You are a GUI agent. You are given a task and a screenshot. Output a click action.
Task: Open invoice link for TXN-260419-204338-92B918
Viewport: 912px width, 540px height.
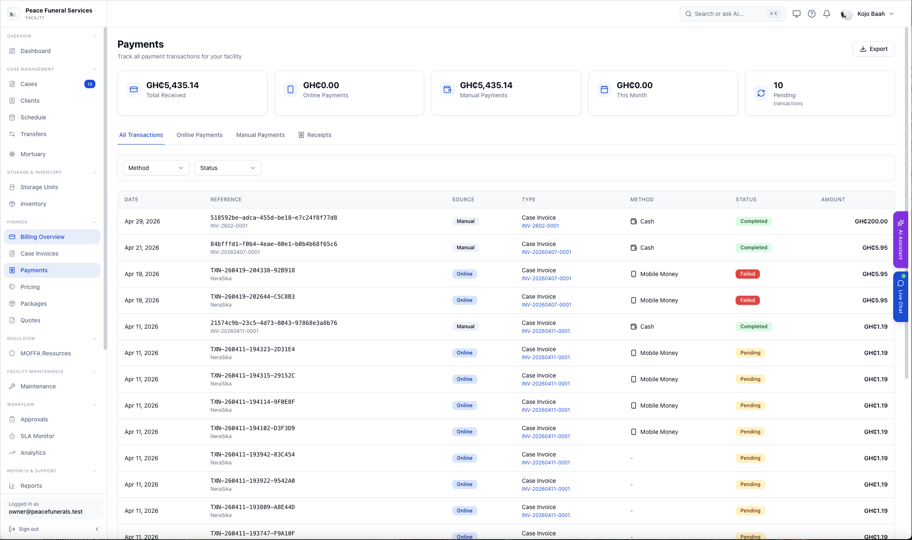[x=546, y=279]
